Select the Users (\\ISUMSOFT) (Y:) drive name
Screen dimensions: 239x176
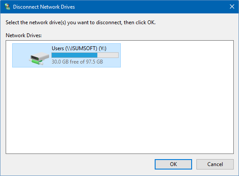(79, 48)
